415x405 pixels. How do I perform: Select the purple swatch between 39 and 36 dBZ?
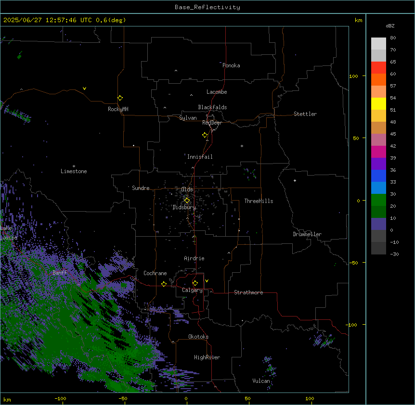coord(378,164)
